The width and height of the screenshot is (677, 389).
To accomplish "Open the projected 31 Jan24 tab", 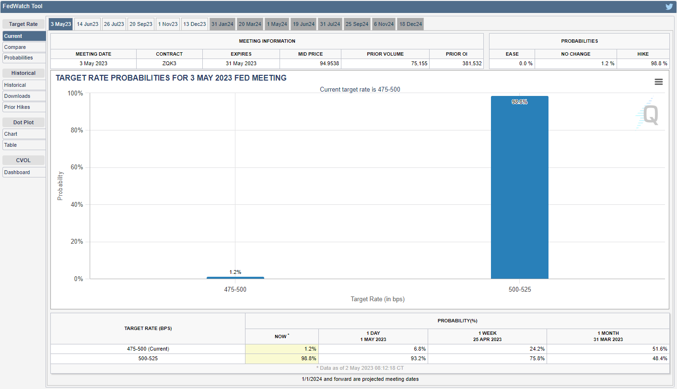I will (x=222, y=24).
